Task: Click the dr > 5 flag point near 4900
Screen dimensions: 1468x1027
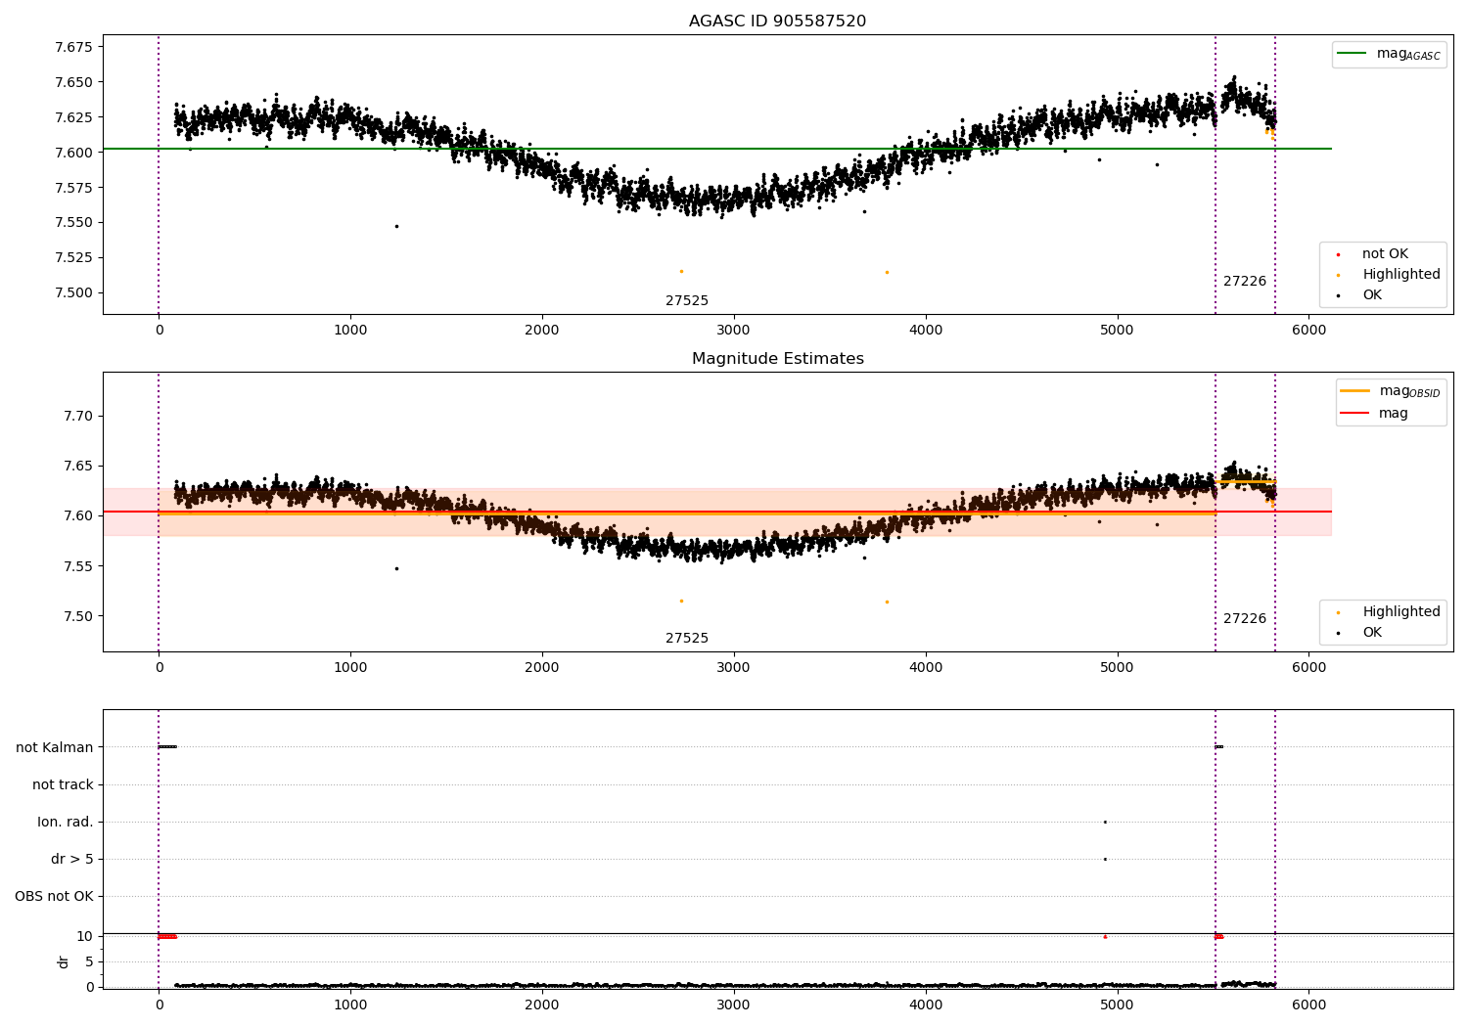Action: [x=1105, y=859]
